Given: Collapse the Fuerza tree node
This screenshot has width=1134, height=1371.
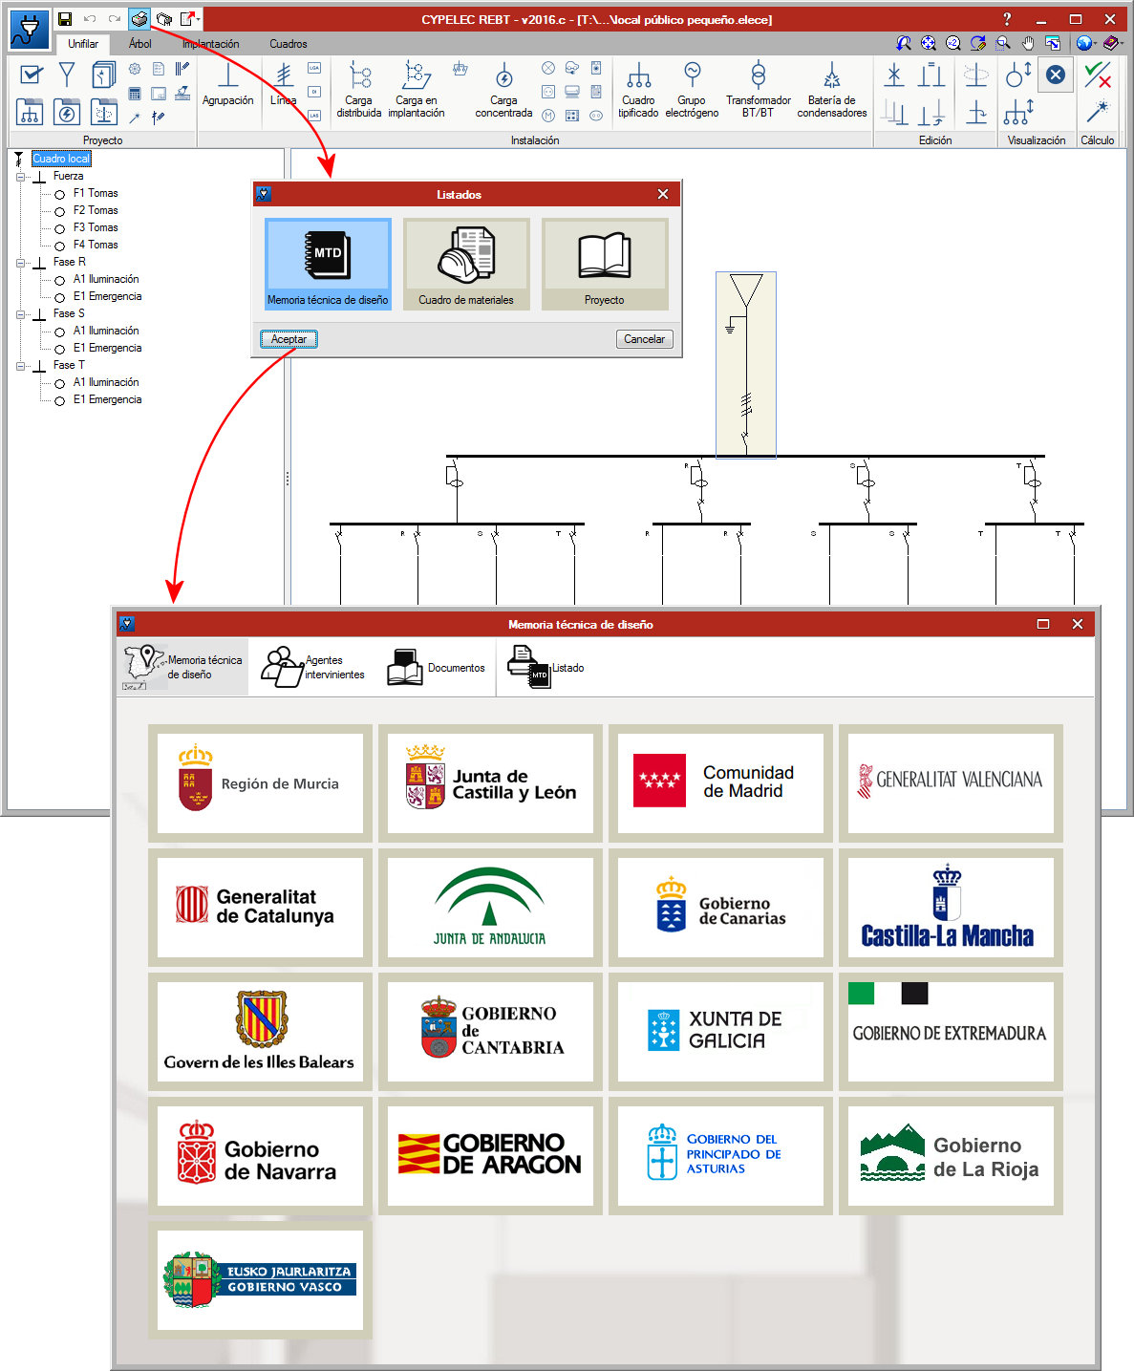Looking at the screenshot, I should (21, 177).
